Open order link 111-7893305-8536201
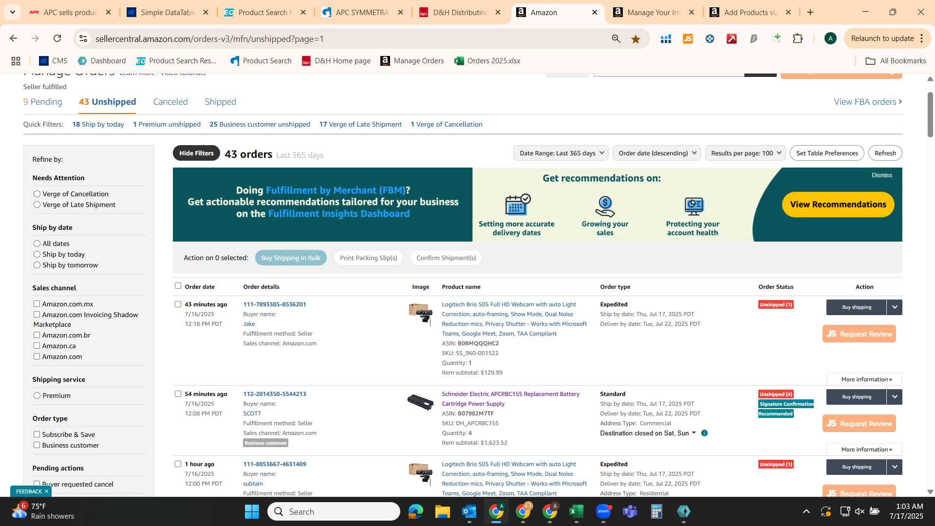935x526 pixels. [275, 304]
